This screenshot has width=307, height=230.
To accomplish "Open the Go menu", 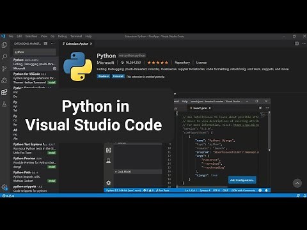I will [x=52, y=36].
